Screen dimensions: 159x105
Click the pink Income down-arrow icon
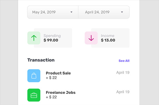91,38
